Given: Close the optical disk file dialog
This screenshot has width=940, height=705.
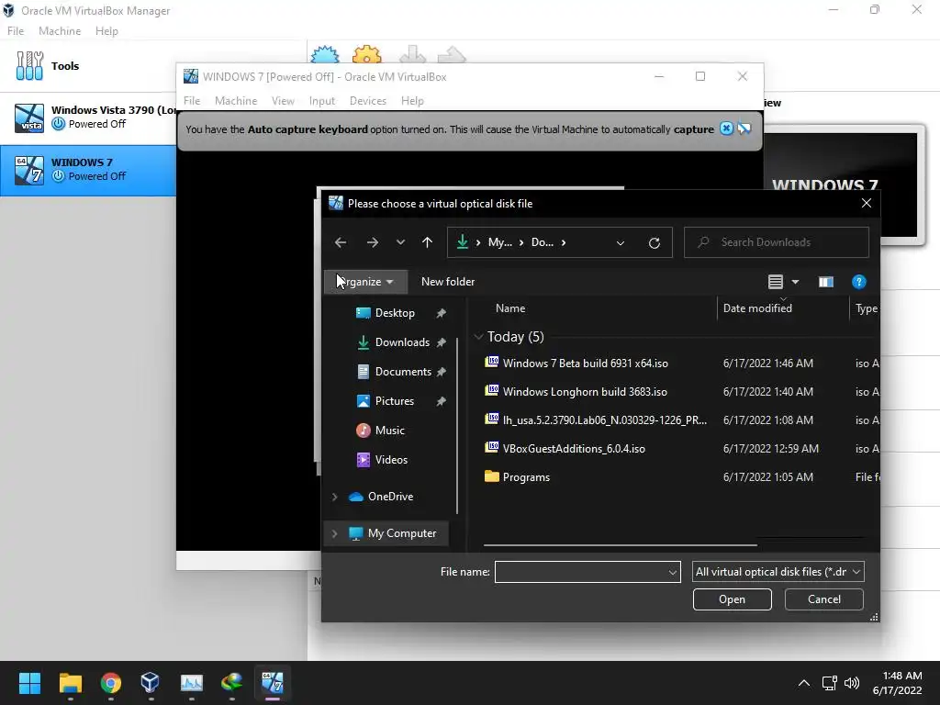Looking at the screenshot, I should (867, 203).
